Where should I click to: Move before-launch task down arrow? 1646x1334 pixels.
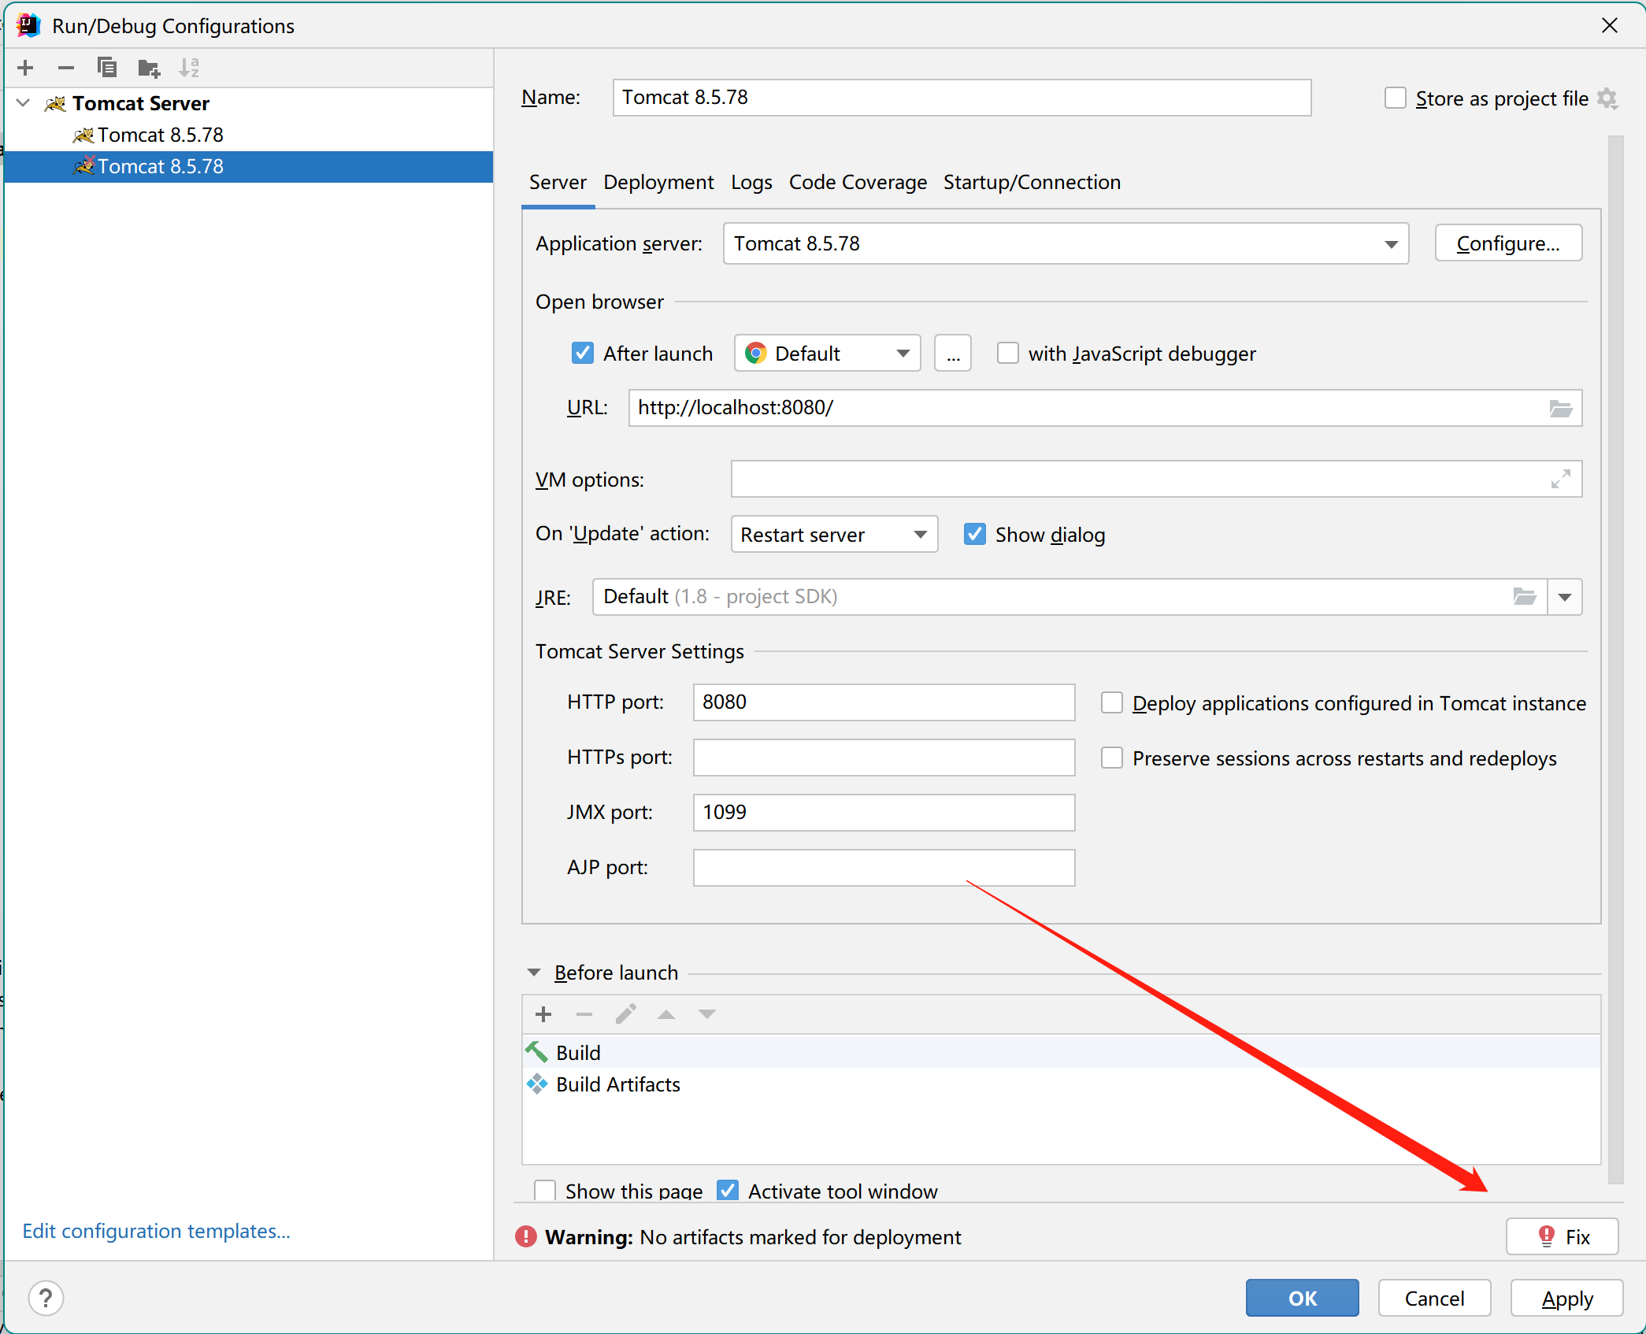point(707,1014)
